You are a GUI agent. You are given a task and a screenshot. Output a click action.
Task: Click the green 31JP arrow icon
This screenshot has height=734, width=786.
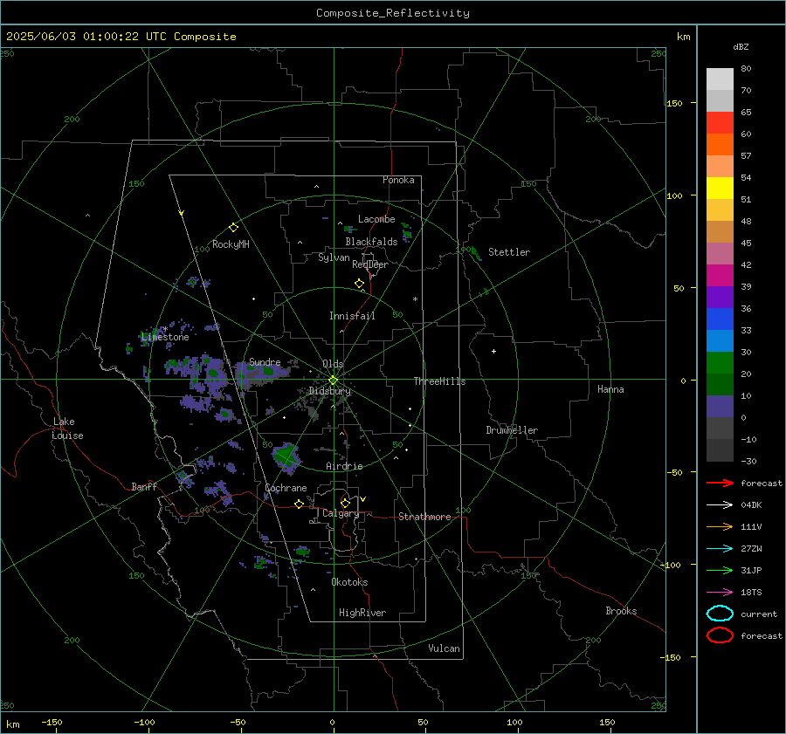[x=720, y=570]
